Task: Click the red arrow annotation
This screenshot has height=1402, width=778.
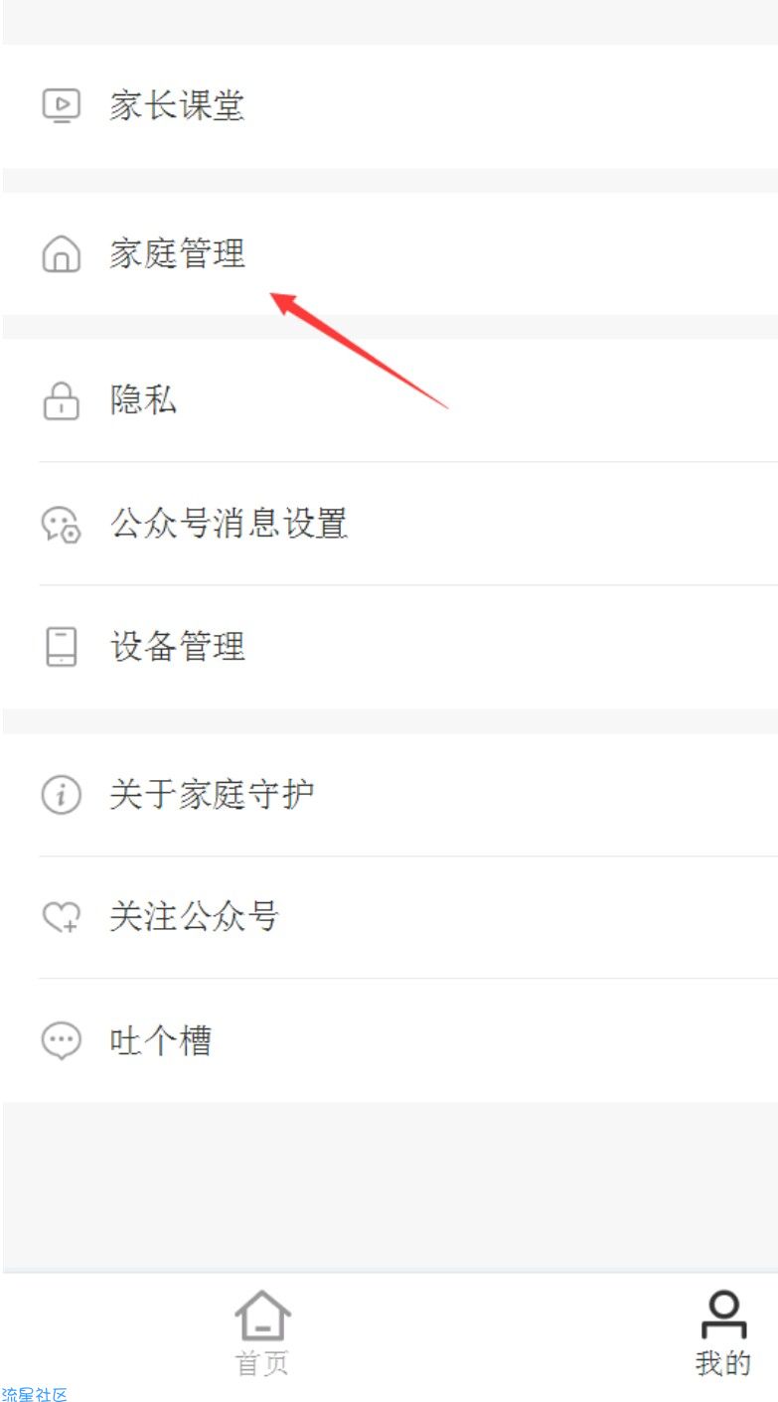Action: click(x=360, y=350)
